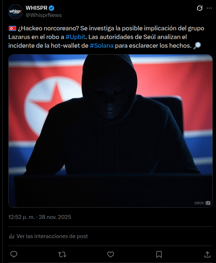Click the magnifying glass emoji in text
The height and width of the screenshot is (263, 216).
click(197, 46)
